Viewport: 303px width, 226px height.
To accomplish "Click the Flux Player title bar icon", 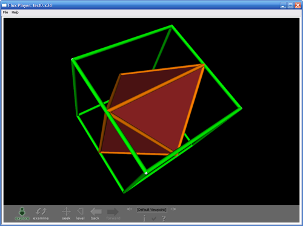I will [x=4, y=5].
